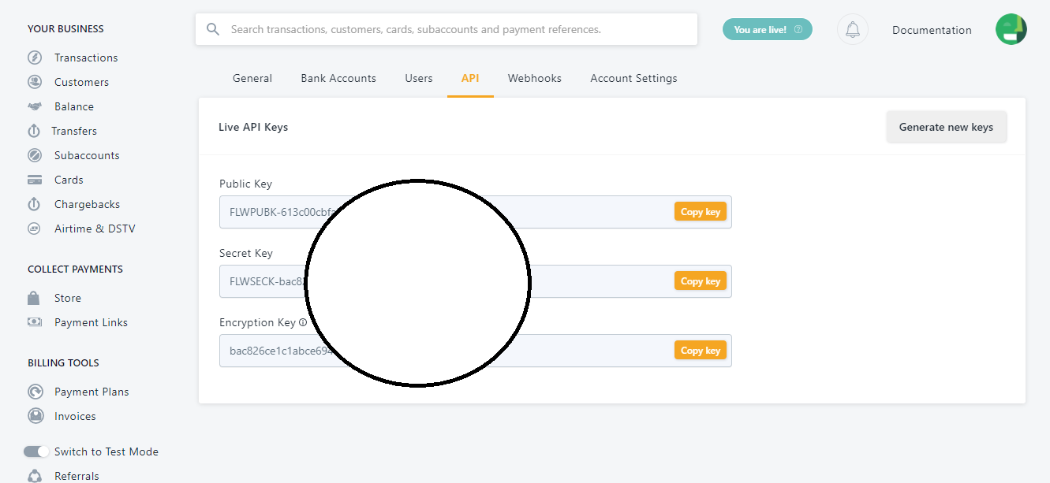Click the Encryption Key field
The height and width of the screenshot is (483, 1050).
point(476,351)
